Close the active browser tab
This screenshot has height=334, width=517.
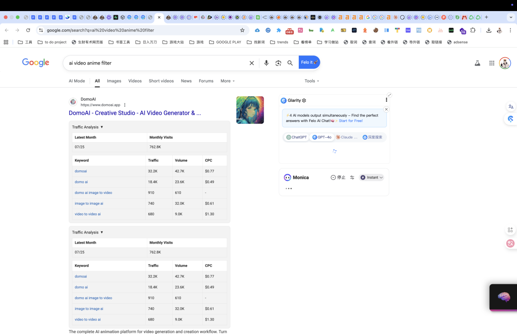[159, 17]
